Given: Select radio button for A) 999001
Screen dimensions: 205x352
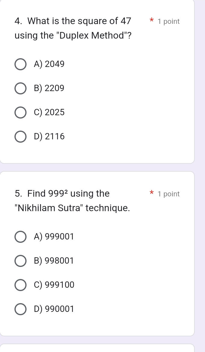Looking at the screenshot, I should [20, 237].
